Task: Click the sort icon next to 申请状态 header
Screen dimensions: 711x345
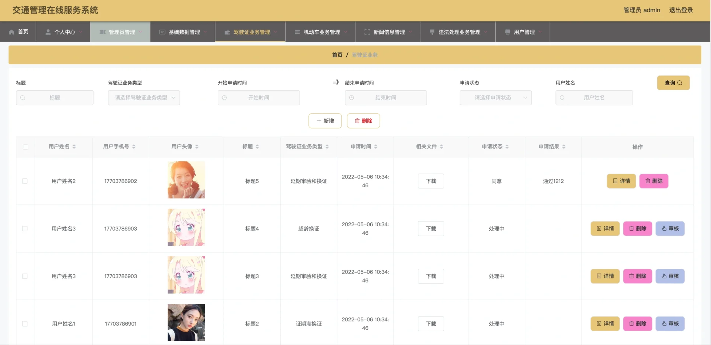Action: 507,147
